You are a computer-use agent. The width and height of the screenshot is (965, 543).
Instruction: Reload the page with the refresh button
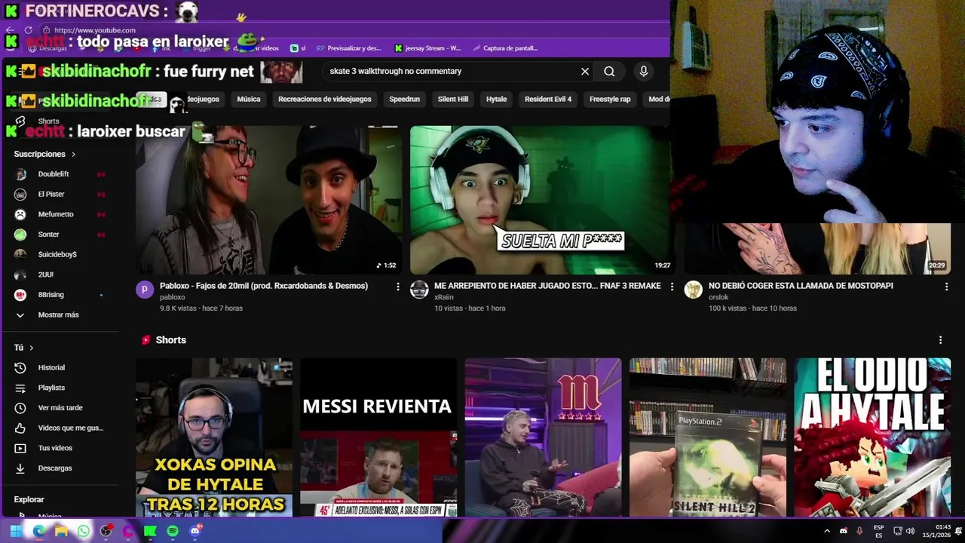pos(28,30)
